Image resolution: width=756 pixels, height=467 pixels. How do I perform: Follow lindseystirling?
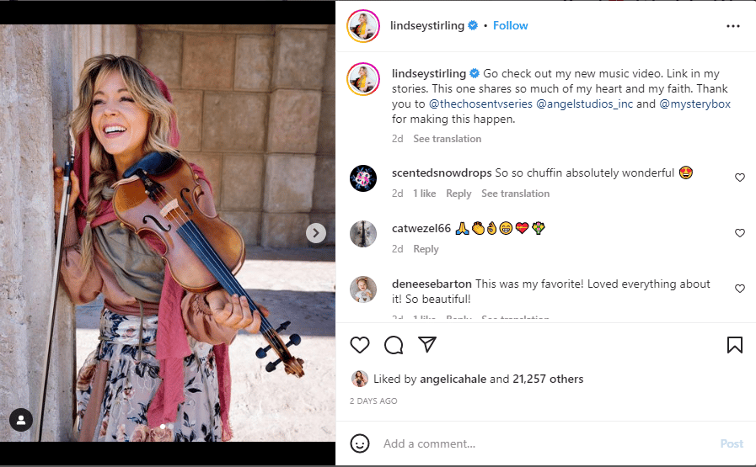[510, 25]
